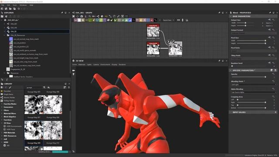Click Output Size expose-link icon
This screenshot has width=279, height=157.
tap(269, 20)
